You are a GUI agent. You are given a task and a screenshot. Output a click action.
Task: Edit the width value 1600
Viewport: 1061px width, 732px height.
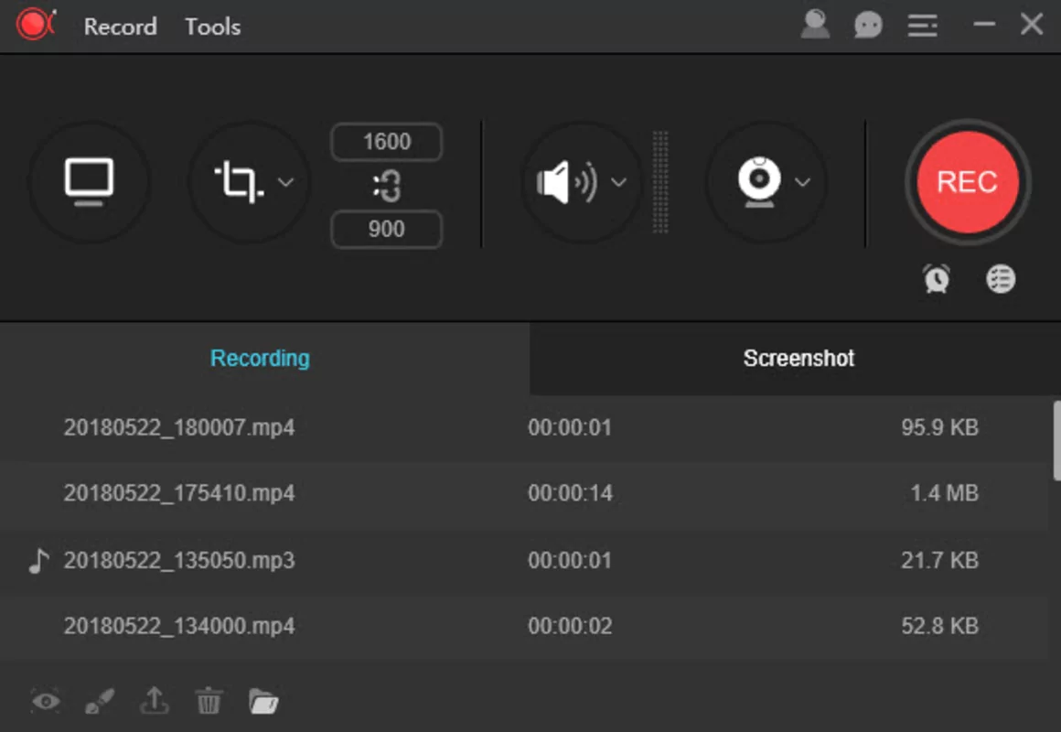pyautogui.click(x=387, y=141)
